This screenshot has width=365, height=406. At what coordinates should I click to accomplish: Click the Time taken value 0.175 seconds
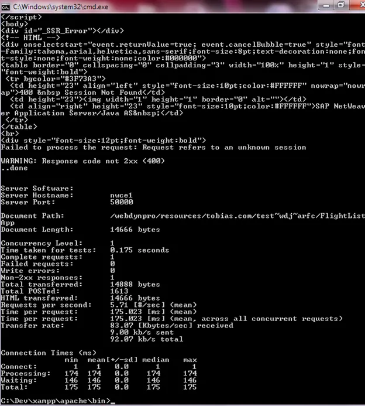pyautogui.click(x=140, y=250)
